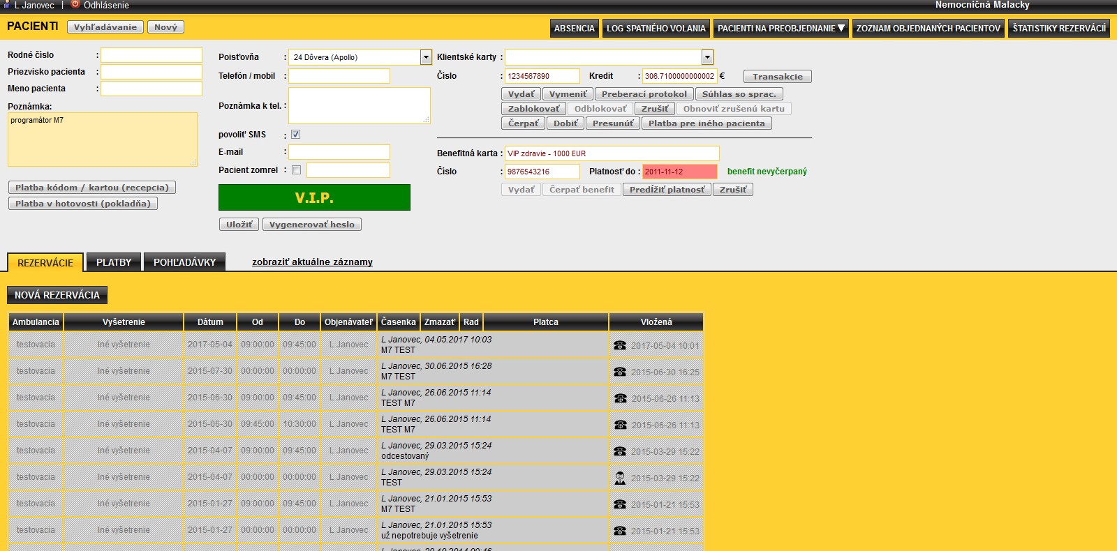The height and width of the screenshot is (551, 1117).
Task: Check the Pacient zomrel checkbox
Action: point(296,170)
